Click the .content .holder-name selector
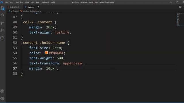 (x=43, y=43)
